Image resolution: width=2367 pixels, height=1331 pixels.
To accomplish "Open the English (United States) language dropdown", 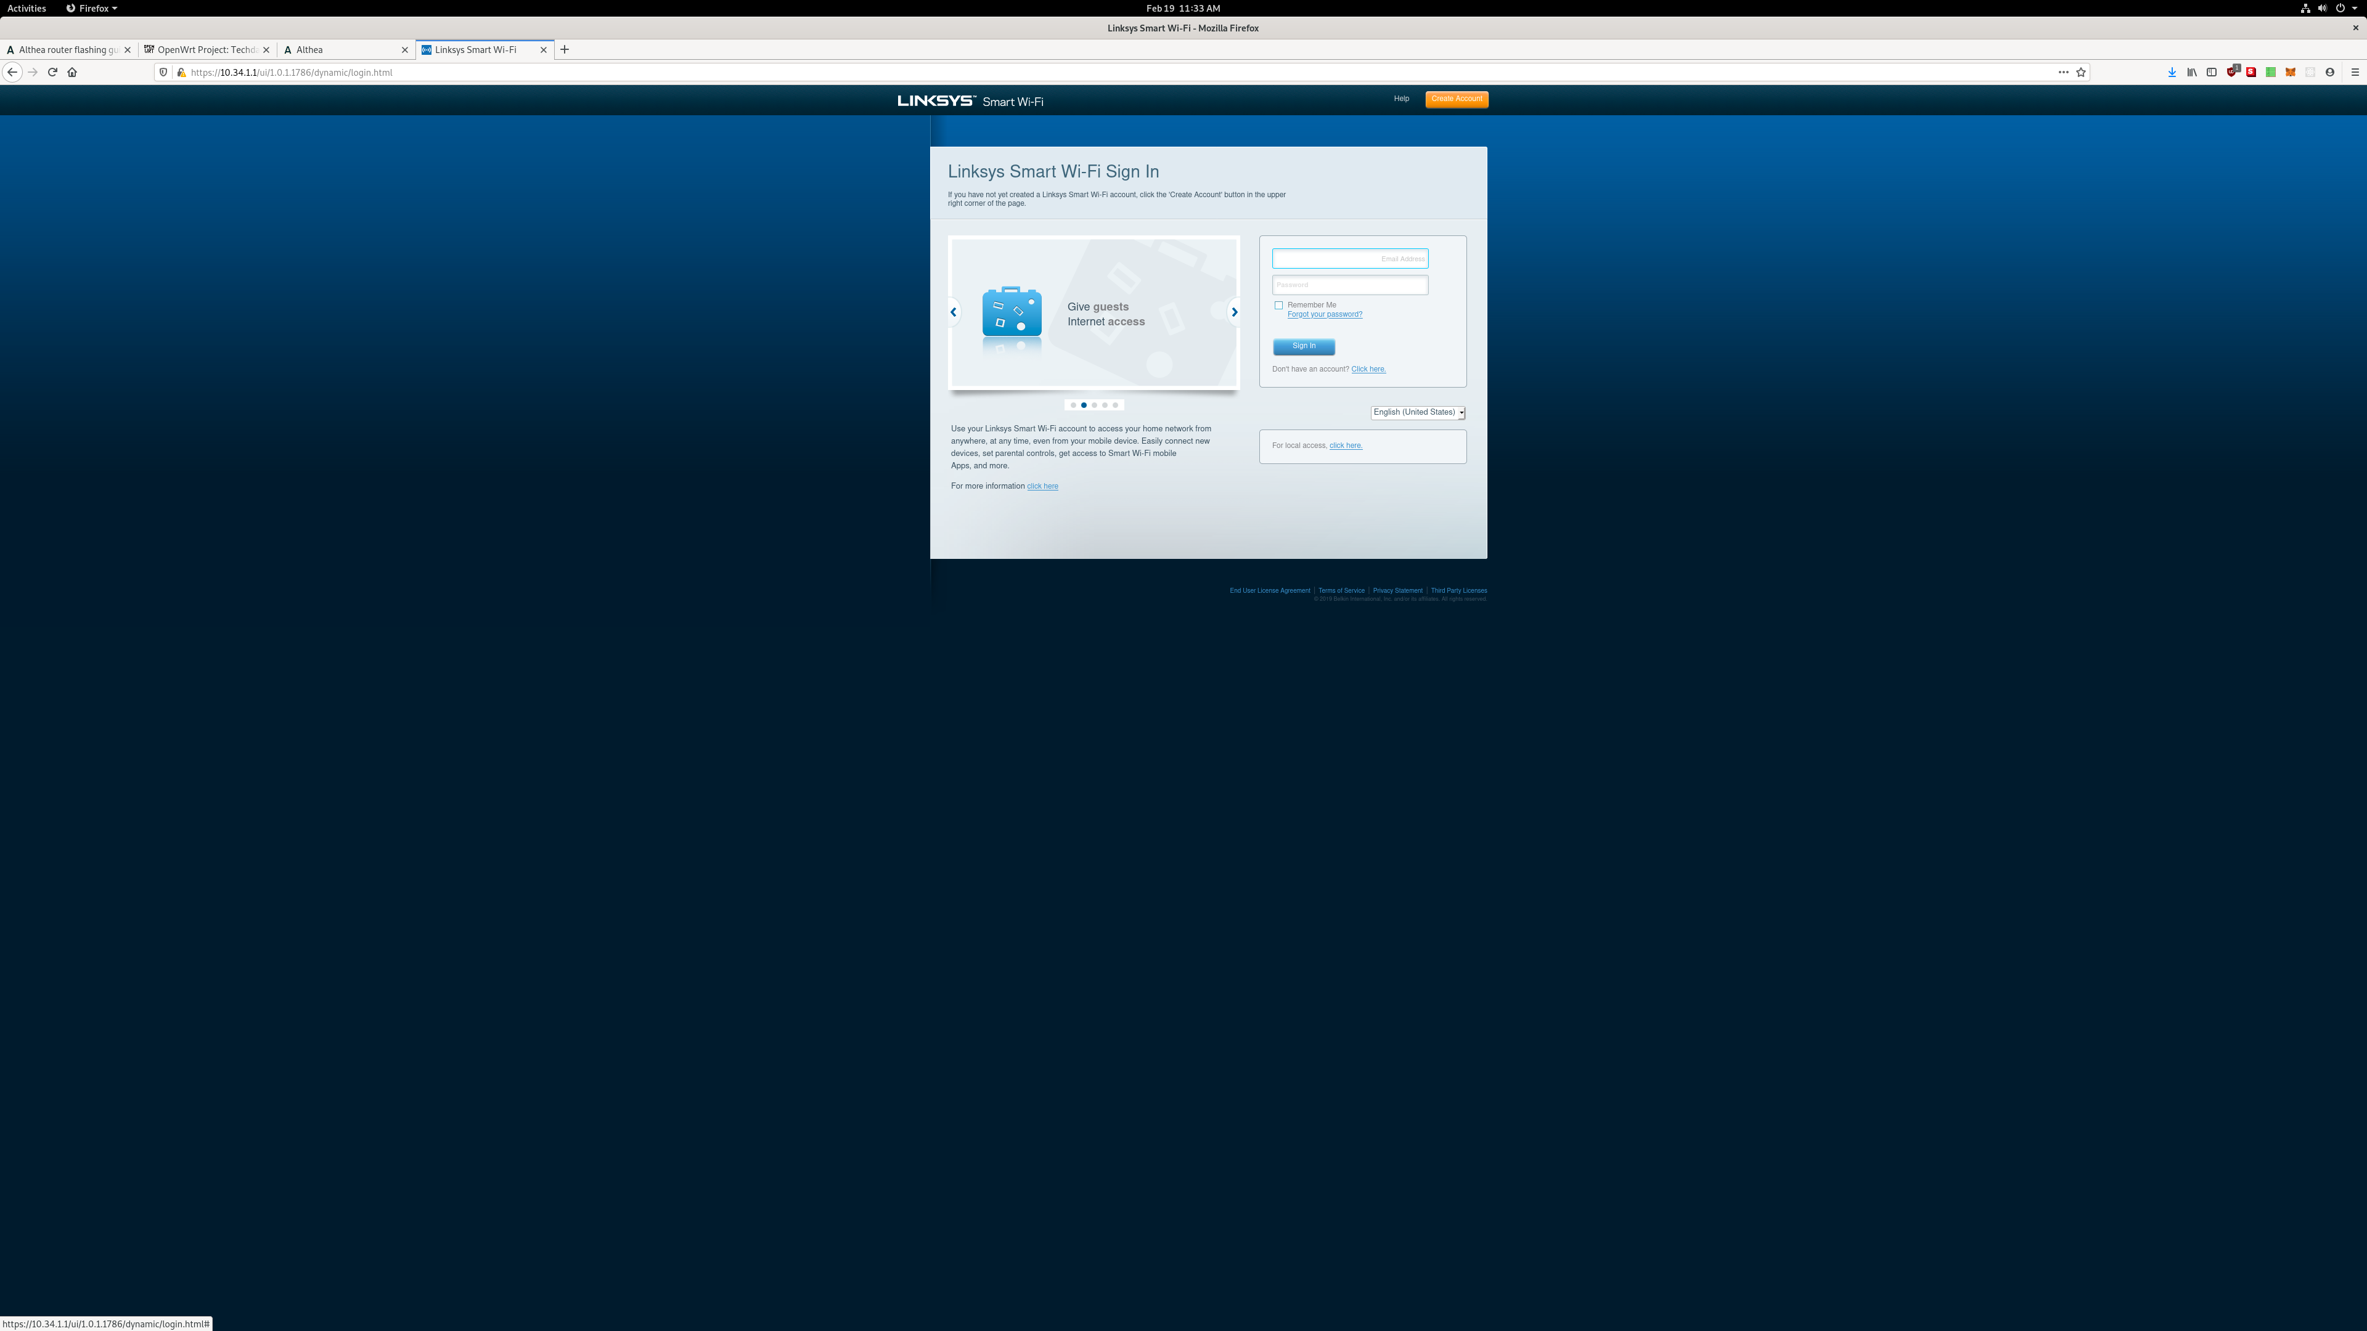I will tap(1418, 412).
